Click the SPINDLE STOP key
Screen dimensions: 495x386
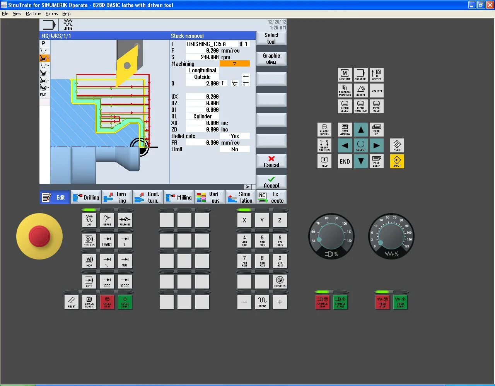click(x=323, y=302)
